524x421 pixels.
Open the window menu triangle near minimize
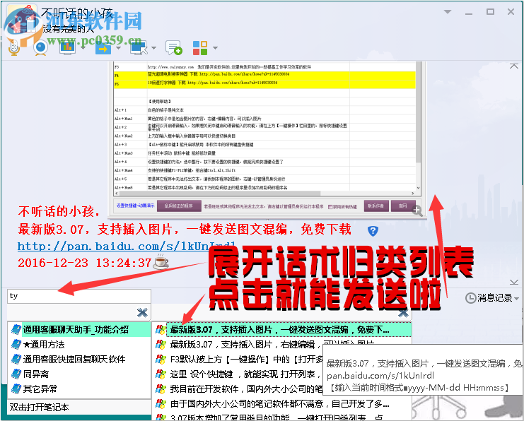(x=448, y=12)
